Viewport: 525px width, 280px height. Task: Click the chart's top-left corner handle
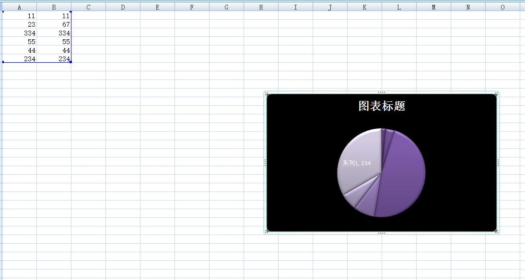click(x=266, y=93)
